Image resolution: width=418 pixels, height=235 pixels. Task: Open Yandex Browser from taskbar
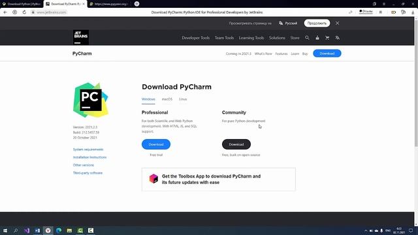(48, 230)
